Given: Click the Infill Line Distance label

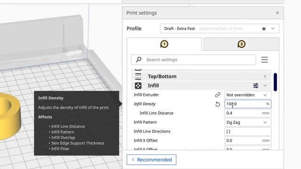Looking at the screenshot, I should coord(157,113).
